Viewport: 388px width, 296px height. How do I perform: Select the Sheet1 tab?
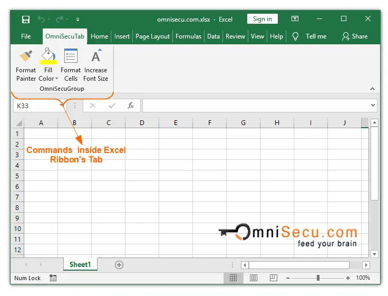point(80,264)
